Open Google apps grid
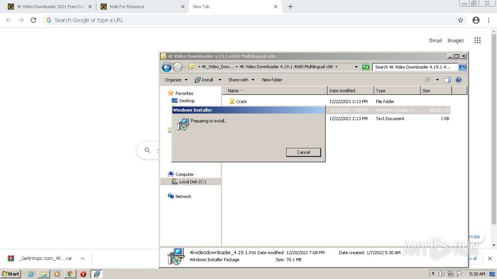497x279 pixels. pyautogui.click(x=478, y=40)
